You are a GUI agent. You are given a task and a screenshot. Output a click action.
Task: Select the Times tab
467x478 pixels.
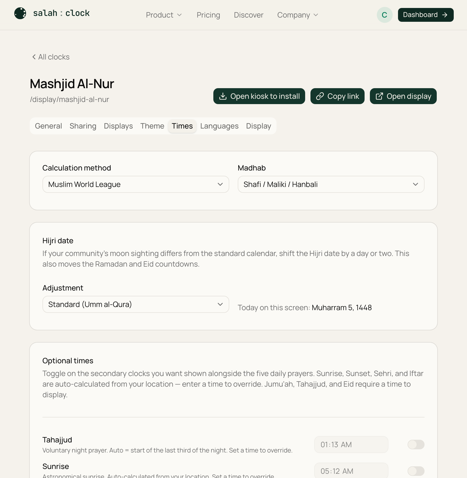pyautogui.click(x=182, y=126)
